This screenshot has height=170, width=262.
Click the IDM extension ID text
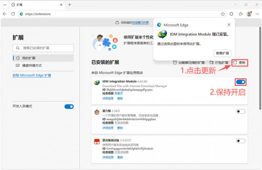click(128, 90)
